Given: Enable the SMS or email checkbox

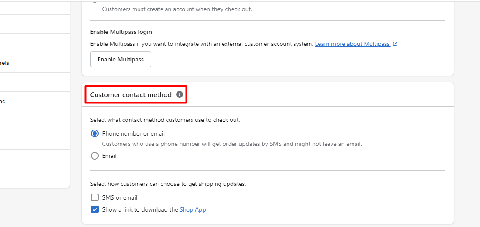Looking at the screenshot, I should pyautogui.click(x=95, y=197).
